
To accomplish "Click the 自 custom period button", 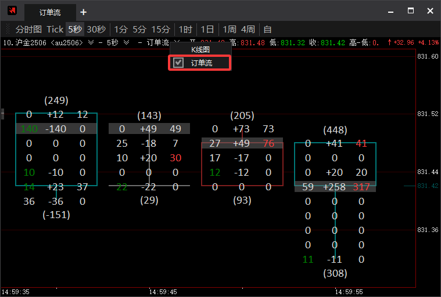I will (x=268, y=29).
